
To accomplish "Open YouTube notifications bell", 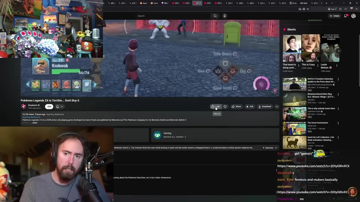I will pos(346,16).
